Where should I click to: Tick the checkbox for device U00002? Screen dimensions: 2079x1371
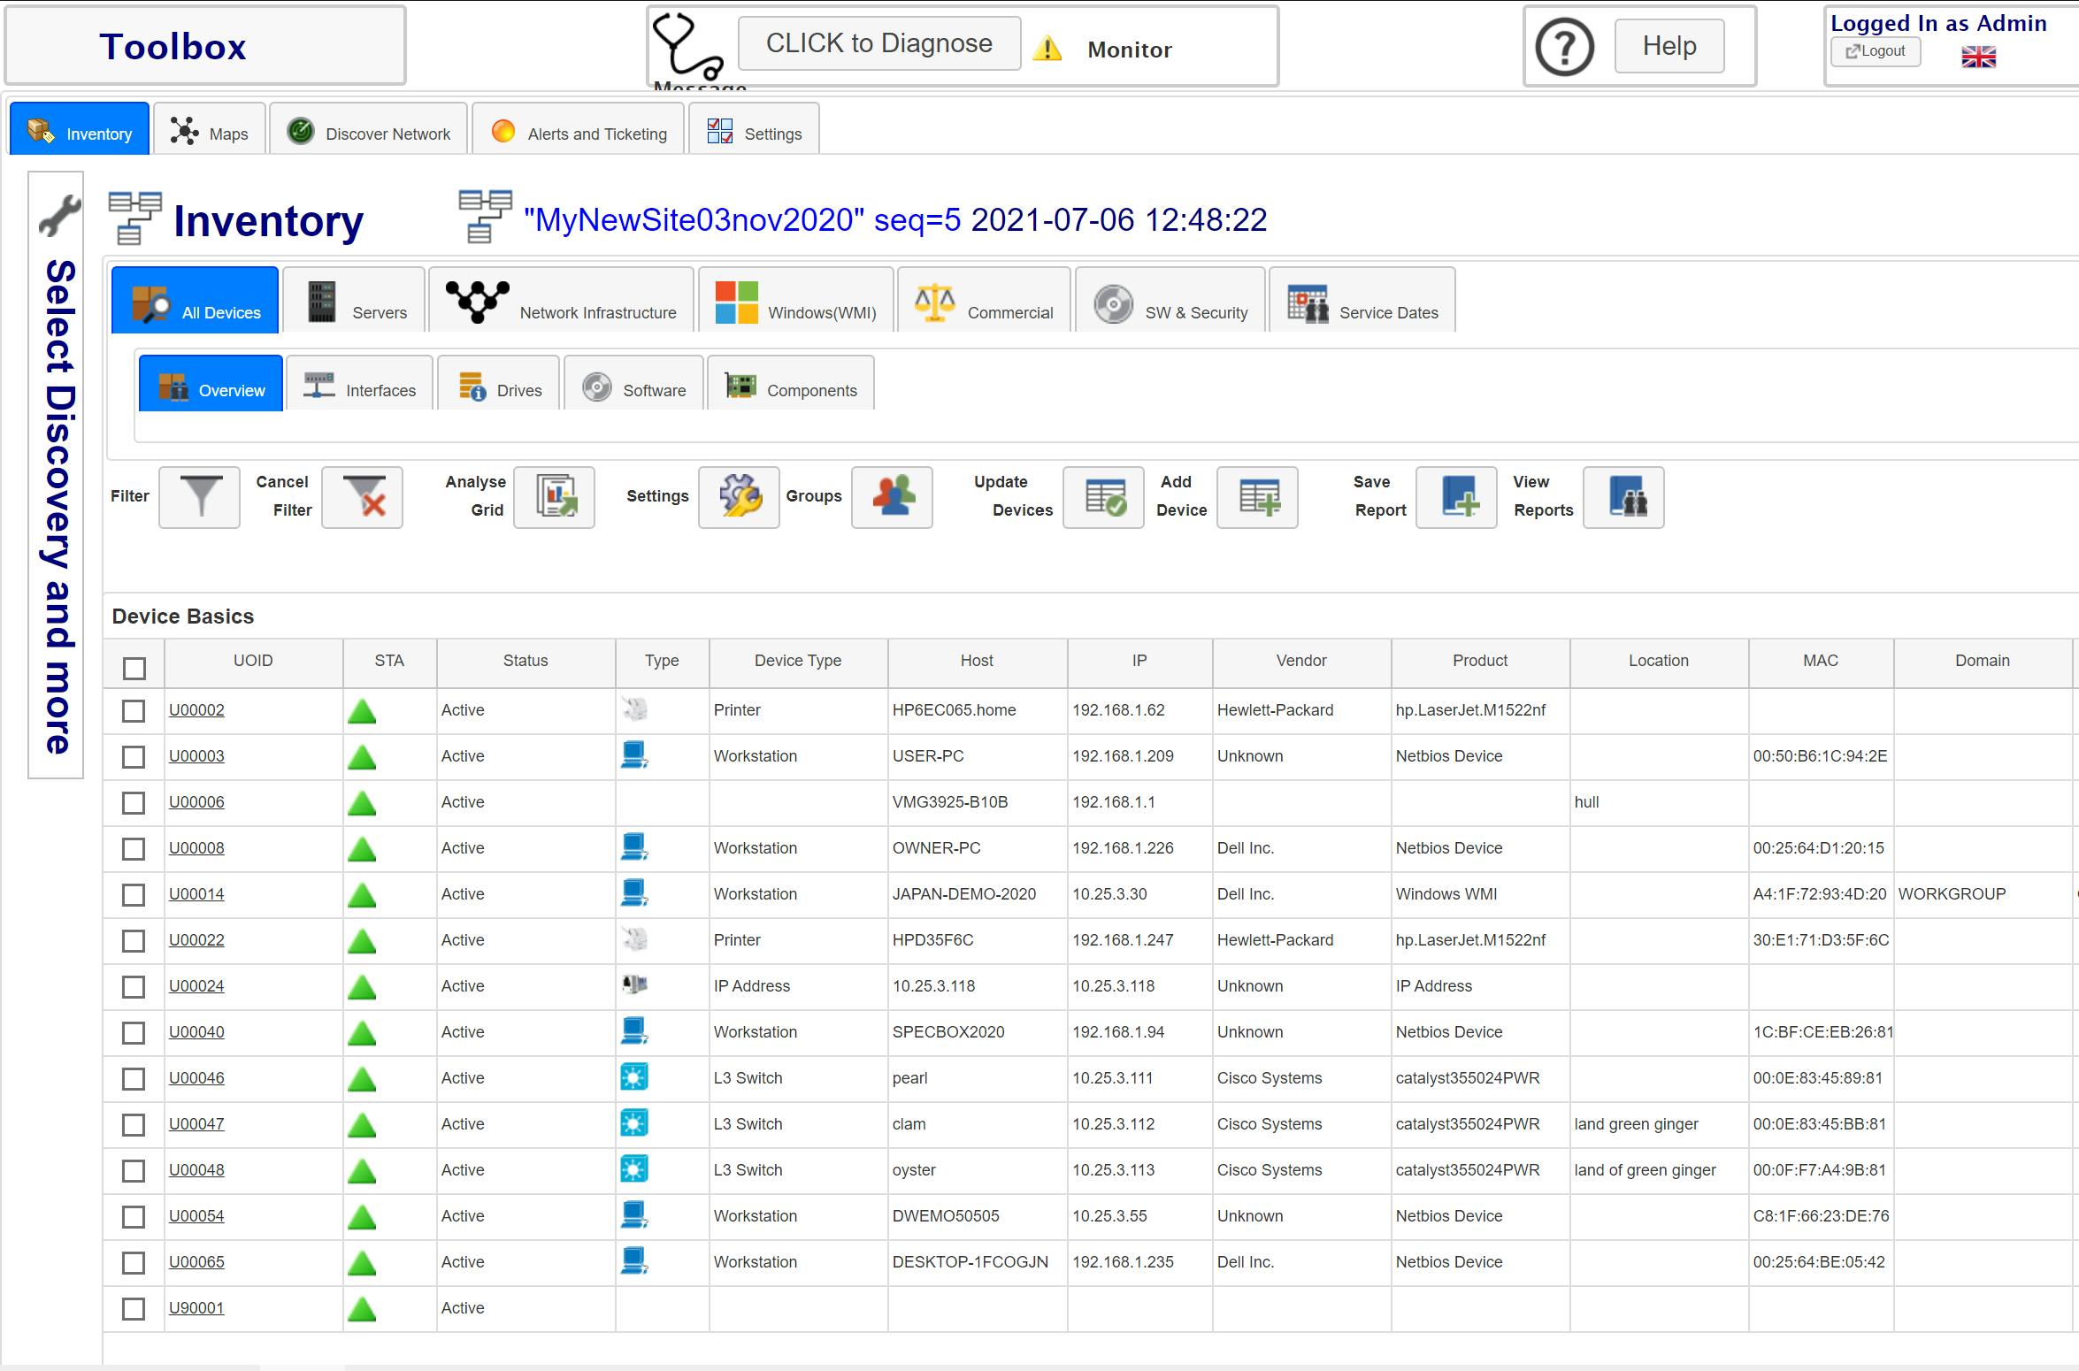pos(134,711)
